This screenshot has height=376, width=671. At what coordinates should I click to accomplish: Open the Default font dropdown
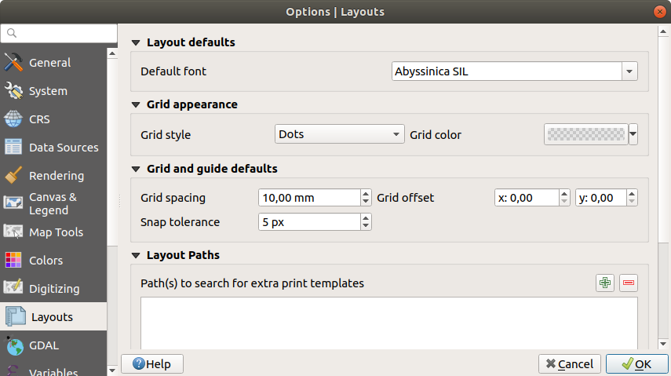click(514, 71)
